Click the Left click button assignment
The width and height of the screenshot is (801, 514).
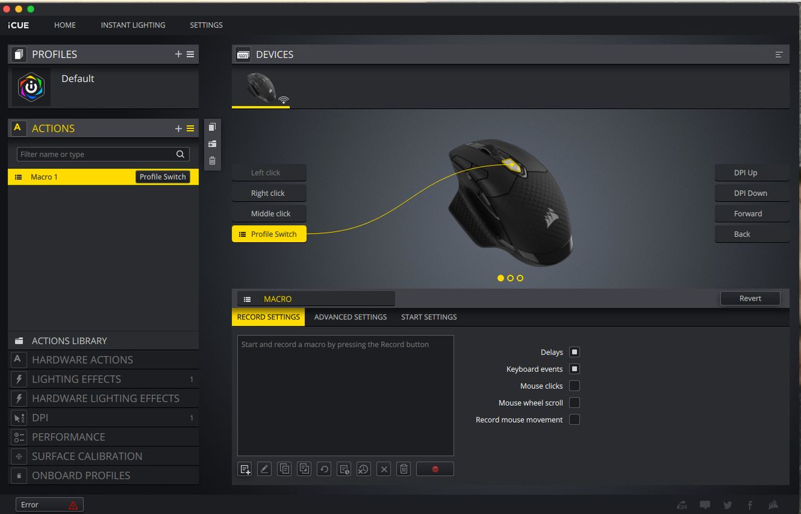click(x=269, y=173)
